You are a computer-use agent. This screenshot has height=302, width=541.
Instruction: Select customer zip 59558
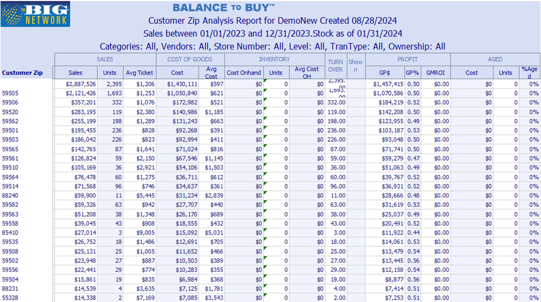point(11,223)
